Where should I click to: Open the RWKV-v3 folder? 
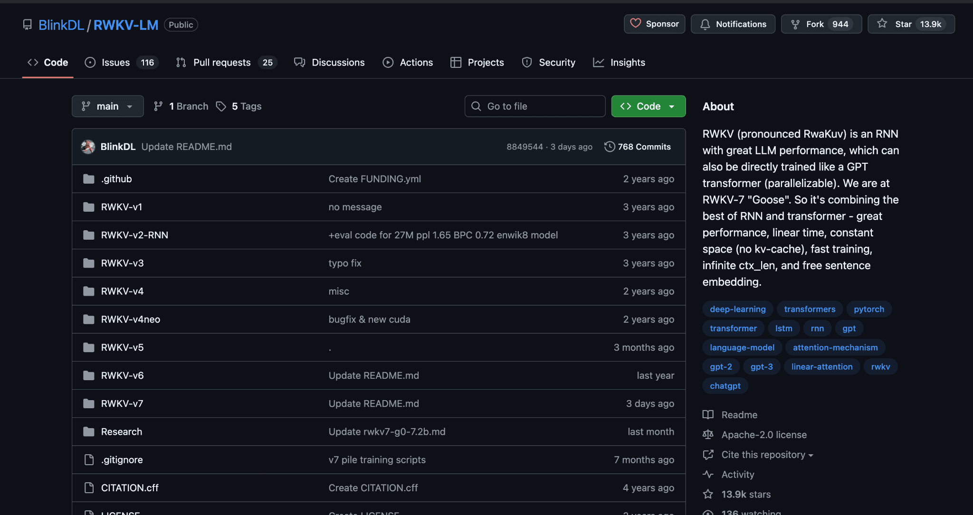click(122, 263)
